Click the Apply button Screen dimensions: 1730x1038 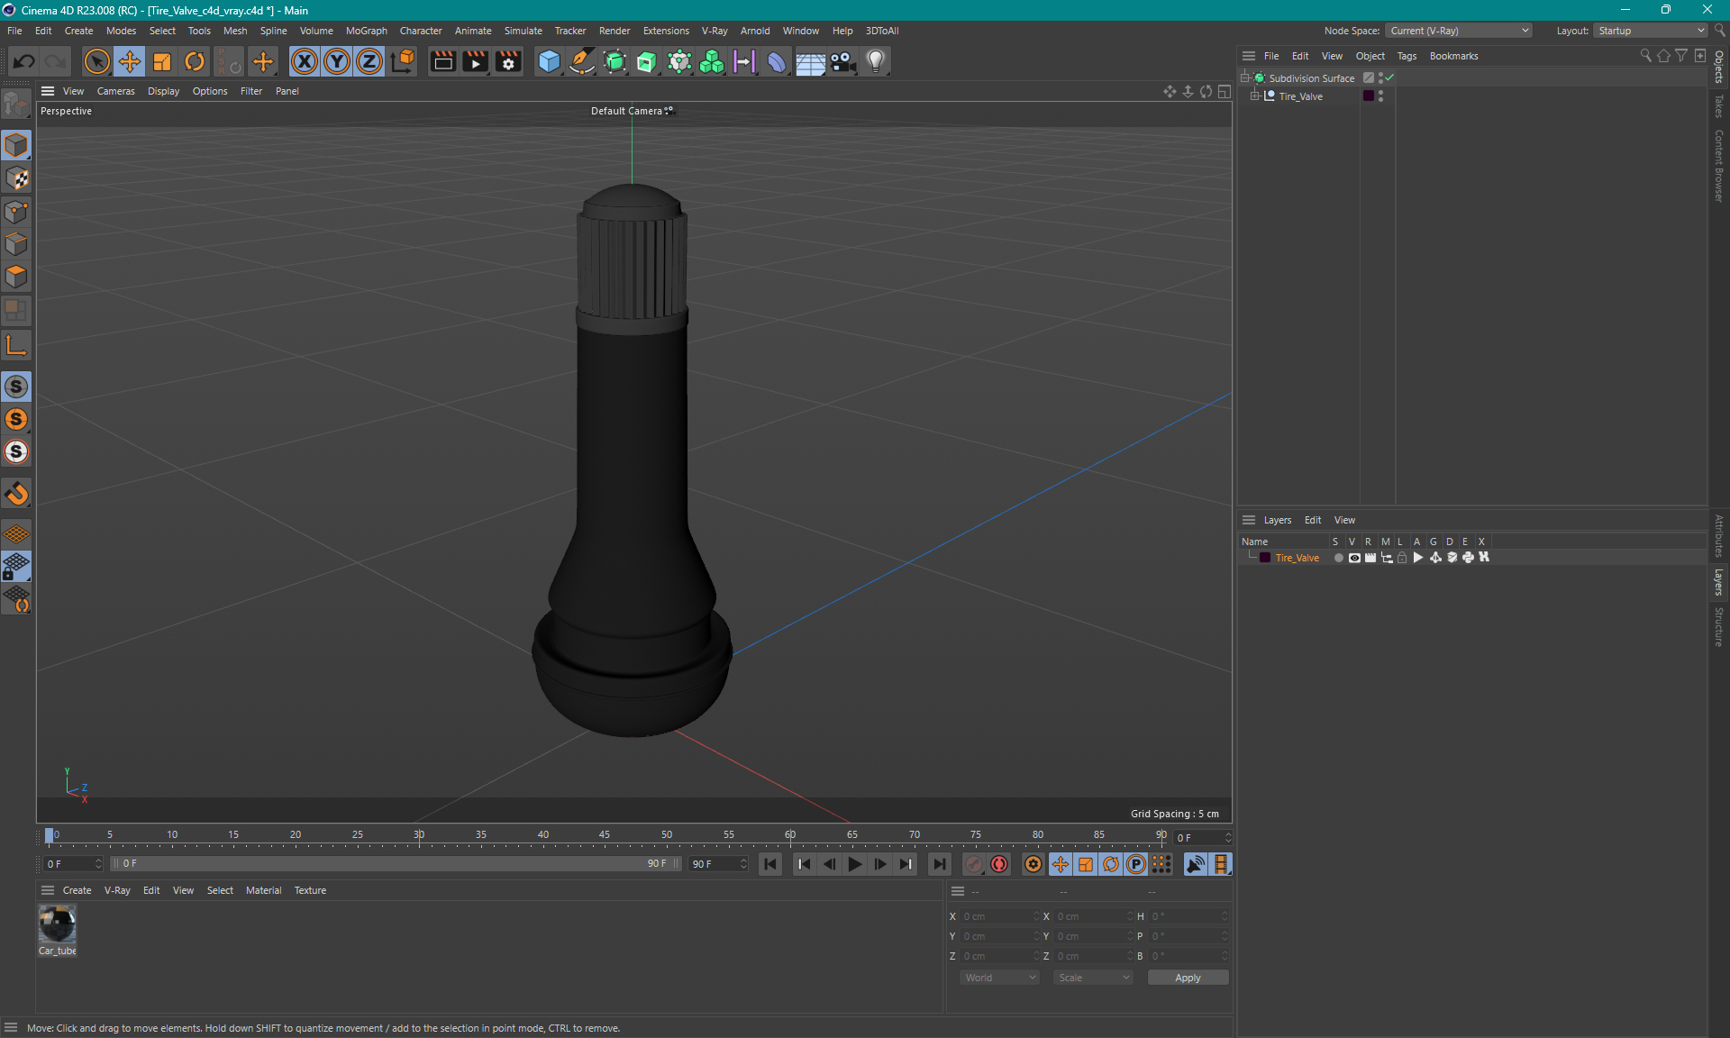point(1188,978)
